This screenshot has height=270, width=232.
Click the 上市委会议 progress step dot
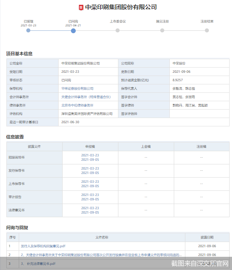(x=118, y=30)
